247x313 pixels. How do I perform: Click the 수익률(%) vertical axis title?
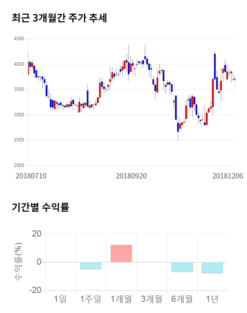[18, 262]
